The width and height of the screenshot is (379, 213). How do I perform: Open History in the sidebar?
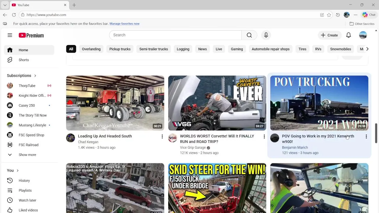click(29, 180)
